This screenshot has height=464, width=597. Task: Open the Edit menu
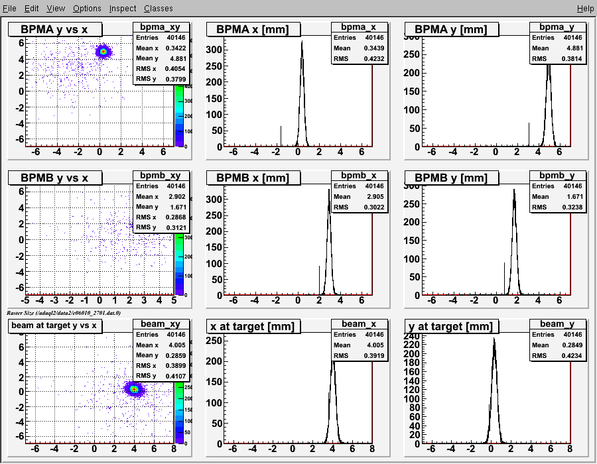pos(31,9)
